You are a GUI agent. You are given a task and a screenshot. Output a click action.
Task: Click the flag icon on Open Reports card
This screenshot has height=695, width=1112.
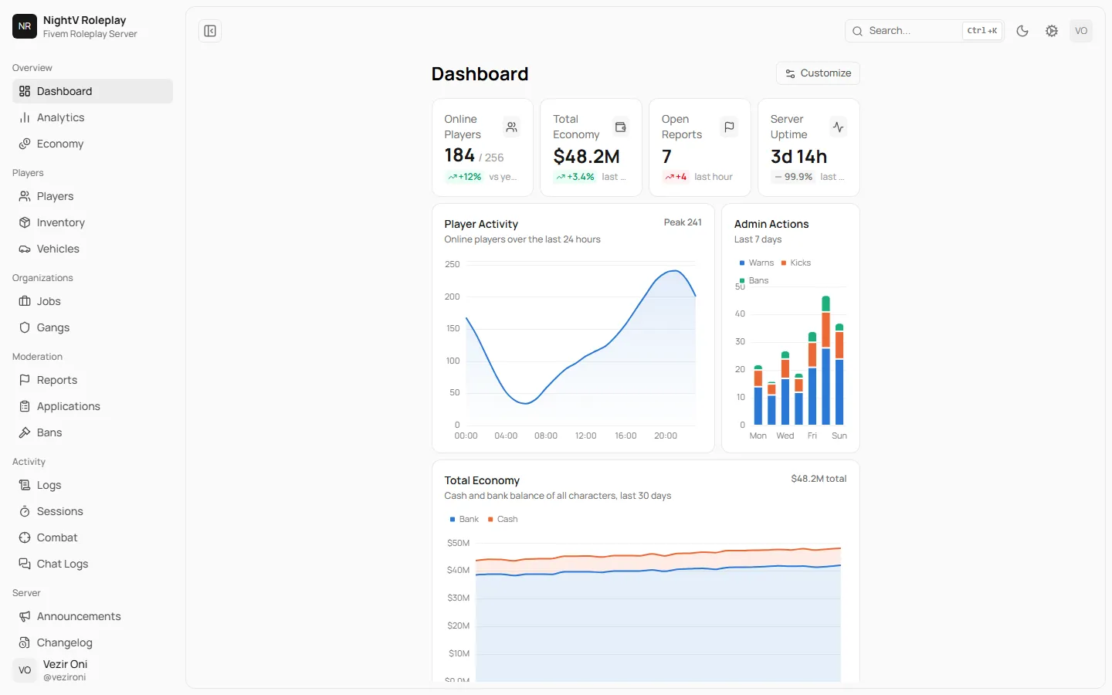point(729,127)
